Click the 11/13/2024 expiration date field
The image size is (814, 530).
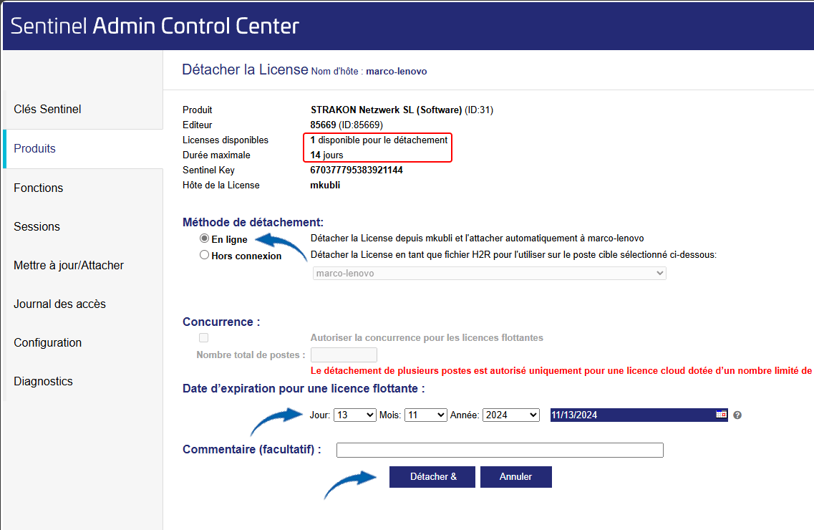[x=639, y=415]
